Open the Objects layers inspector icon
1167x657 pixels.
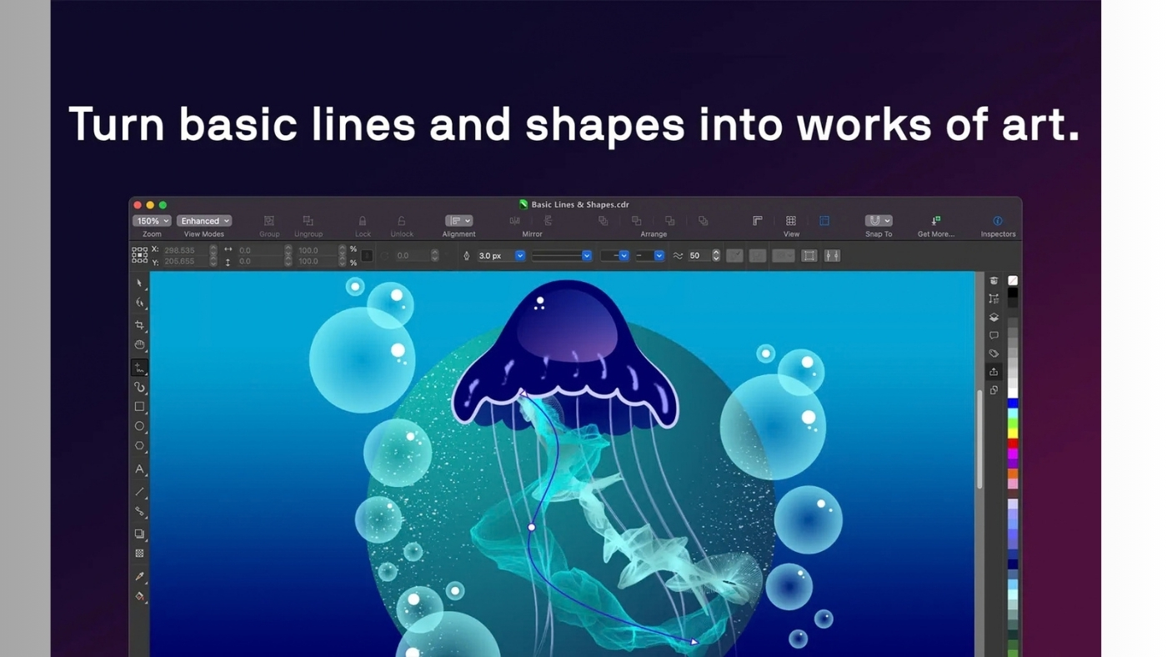[x=994, y=317]
